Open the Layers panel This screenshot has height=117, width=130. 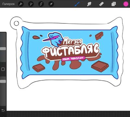[113, 4]
